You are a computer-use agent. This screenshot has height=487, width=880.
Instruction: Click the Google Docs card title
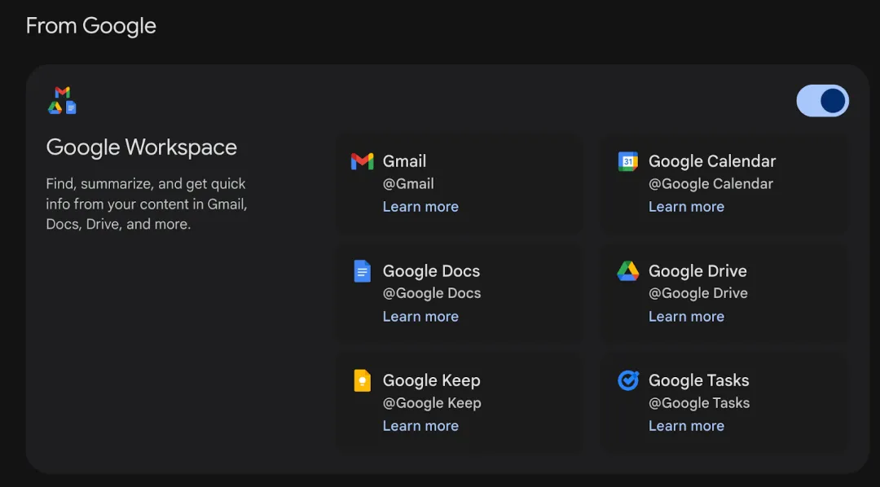point(431,271)
